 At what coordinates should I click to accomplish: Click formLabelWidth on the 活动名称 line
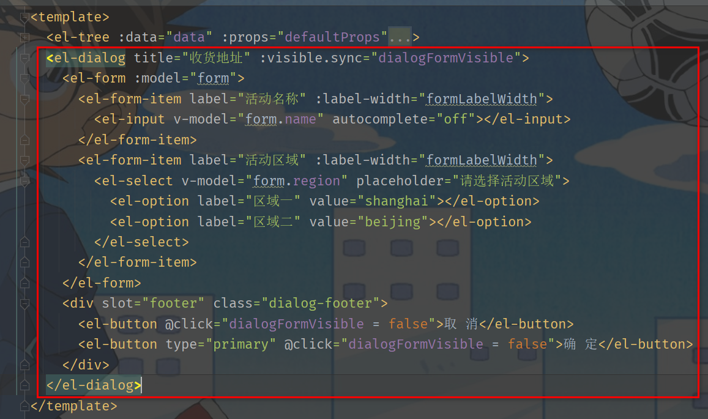(482, 99)
